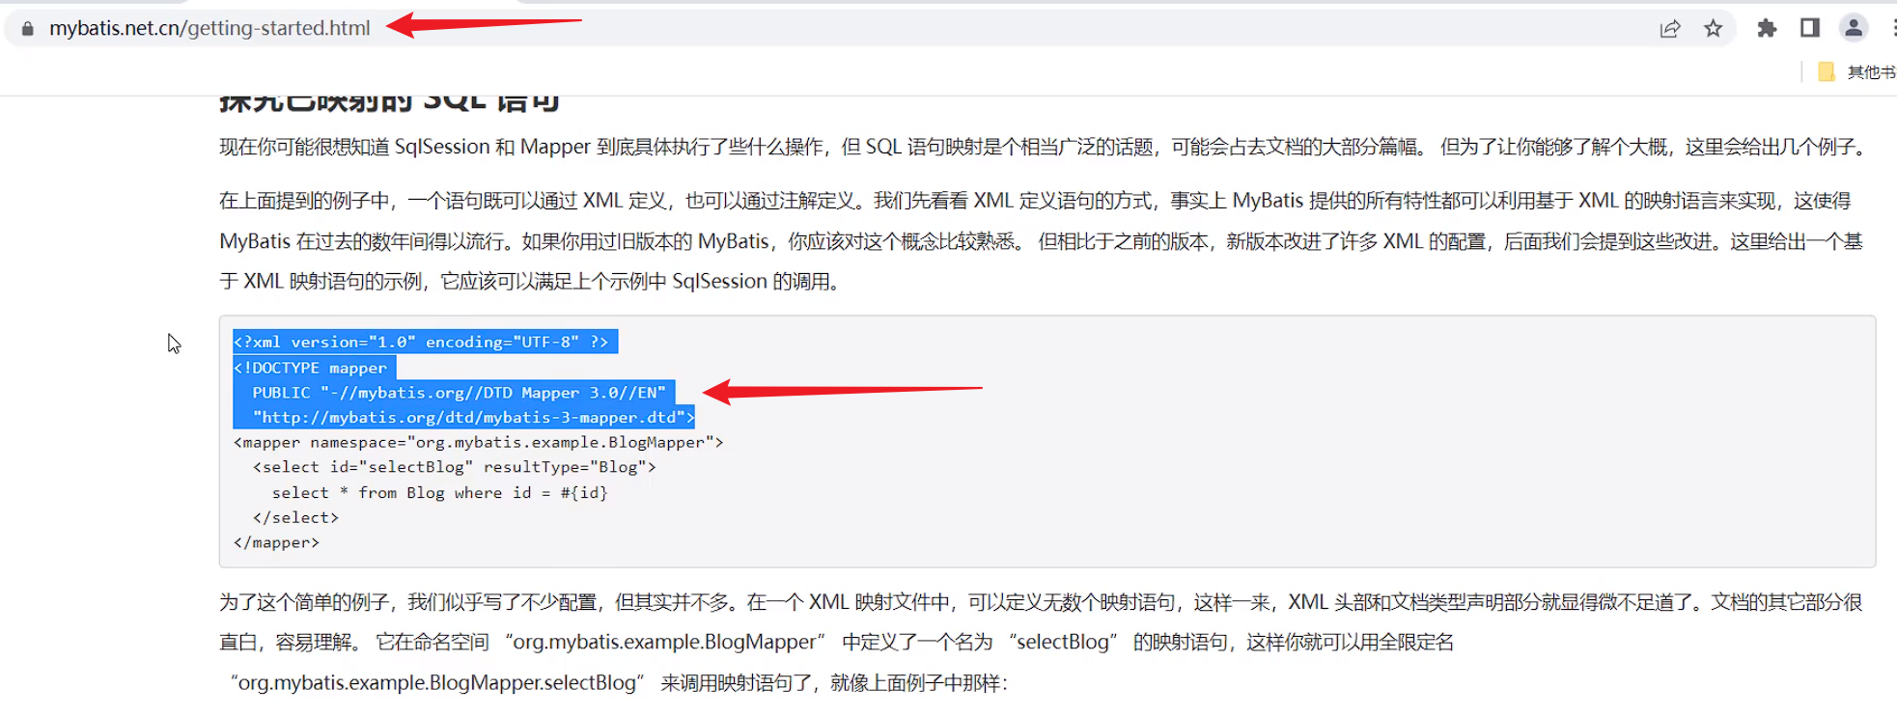Click the closing </select> tag
The image size is (1897, 716).
point(295,518)
